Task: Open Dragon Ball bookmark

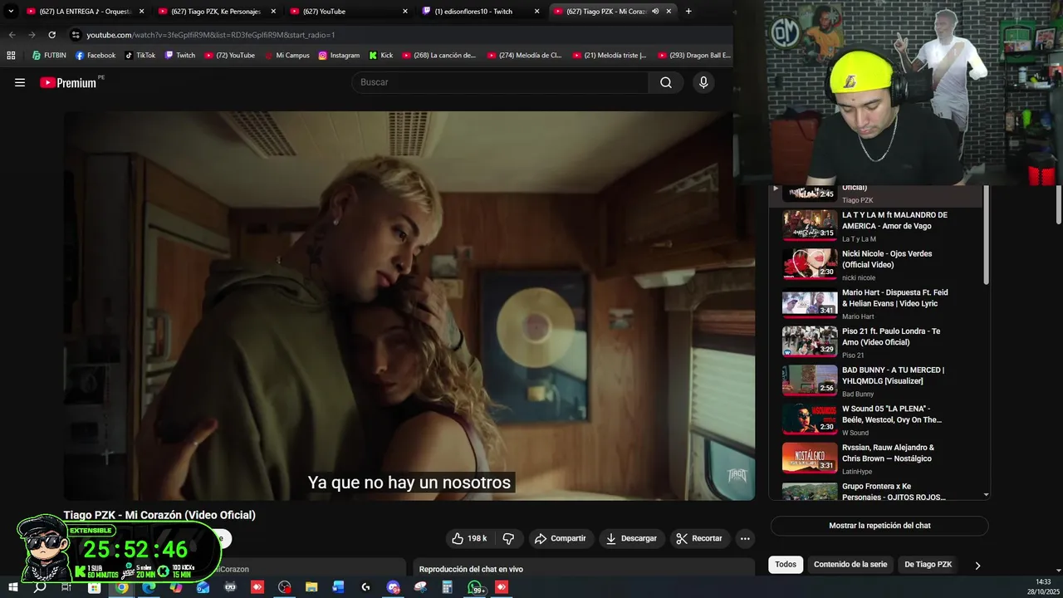Action: pos(693,56)
